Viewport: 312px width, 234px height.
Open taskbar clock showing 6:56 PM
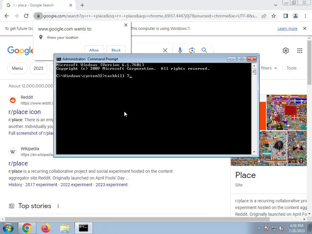click(x=296, y=228)
